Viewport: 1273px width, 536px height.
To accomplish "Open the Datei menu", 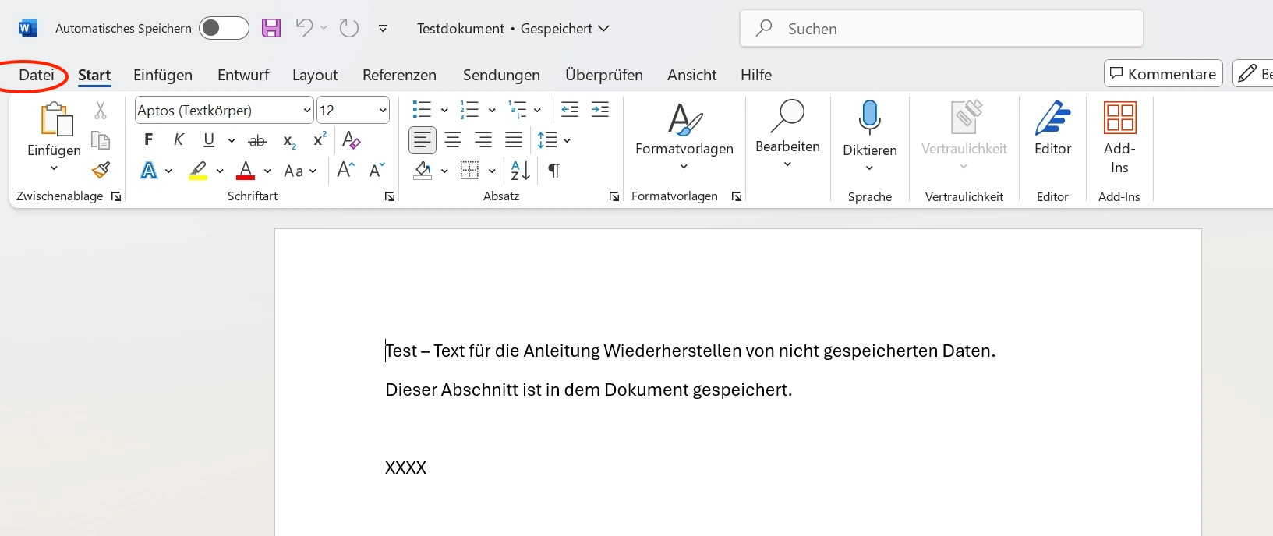I will point(36,75).
